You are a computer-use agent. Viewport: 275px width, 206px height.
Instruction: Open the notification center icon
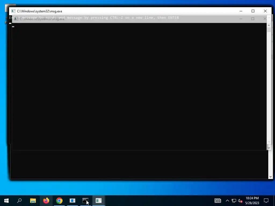(266, 201)
